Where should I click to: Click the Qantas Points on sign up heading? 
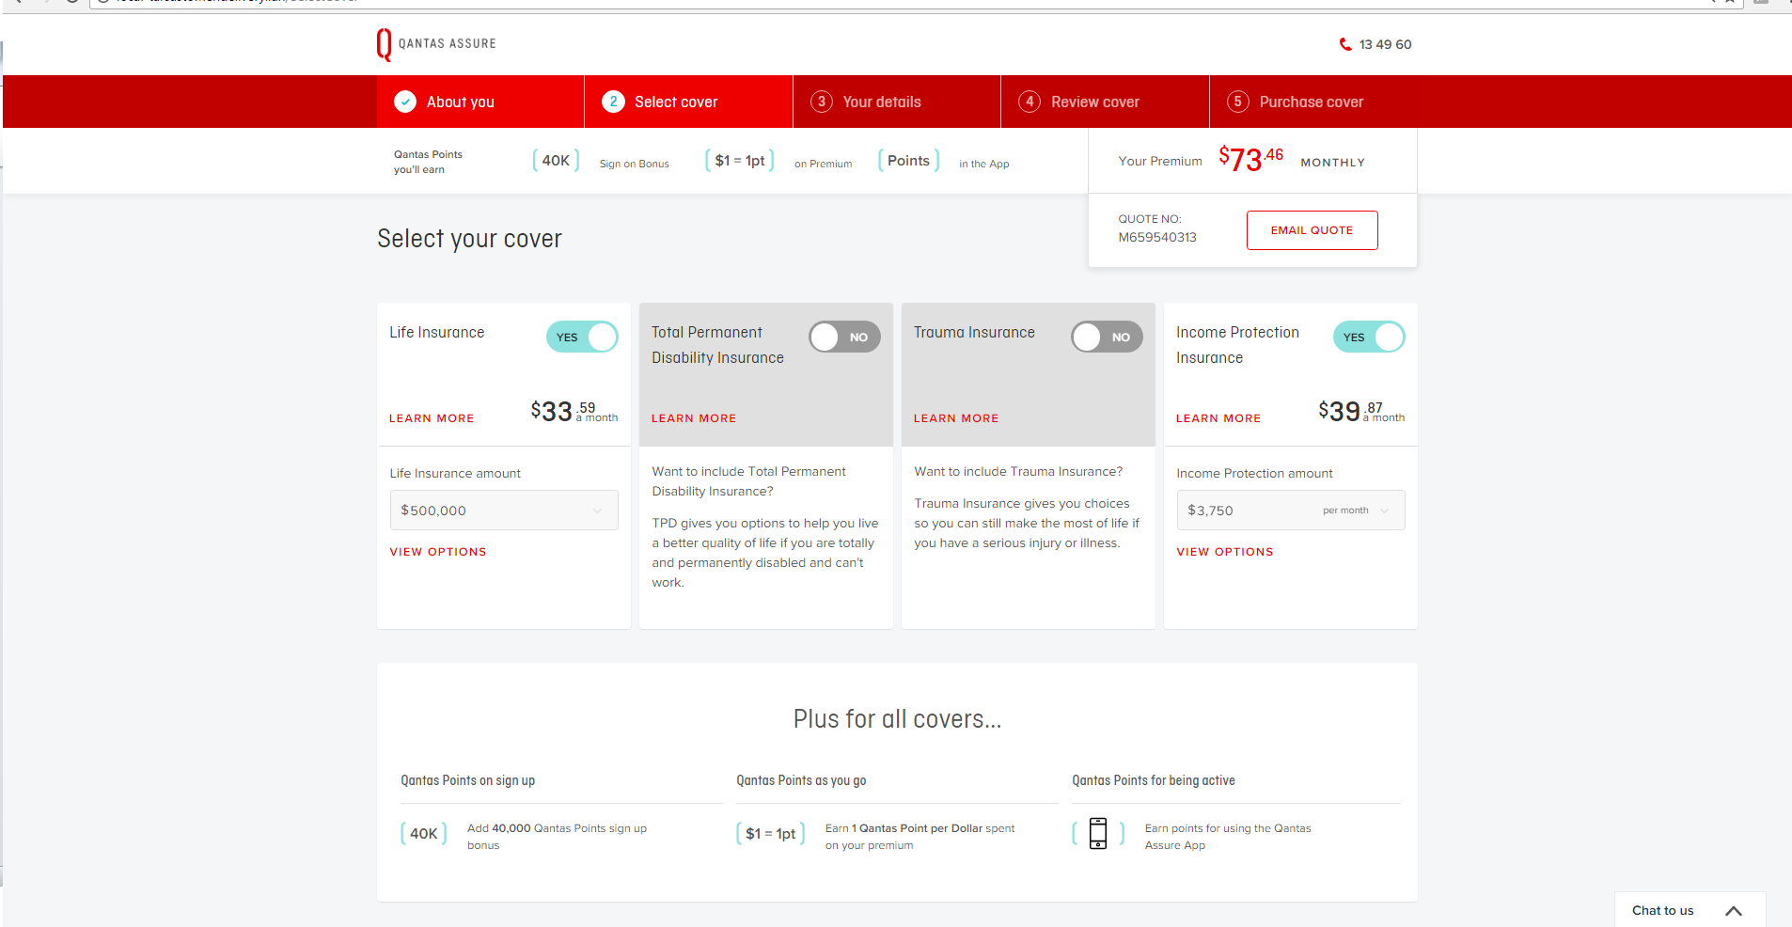tap(468, 780)
